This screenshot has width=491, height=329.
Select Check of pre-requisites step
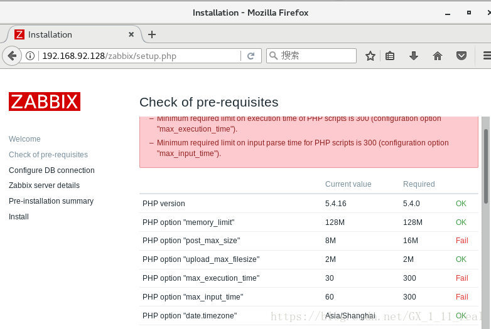point(48,154)
